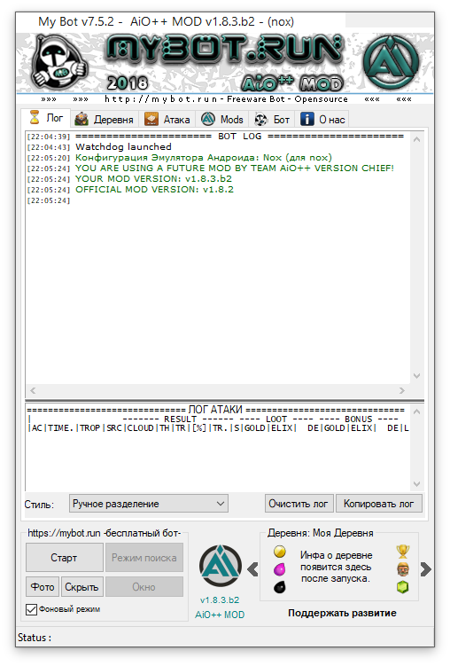Go to previous village info page arrow
The image size is (450, 666).
tap(252, 569)
